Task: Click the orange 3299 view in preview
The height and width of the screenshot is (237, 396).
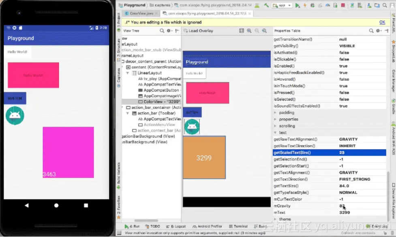Action: (x=204, y=158)
